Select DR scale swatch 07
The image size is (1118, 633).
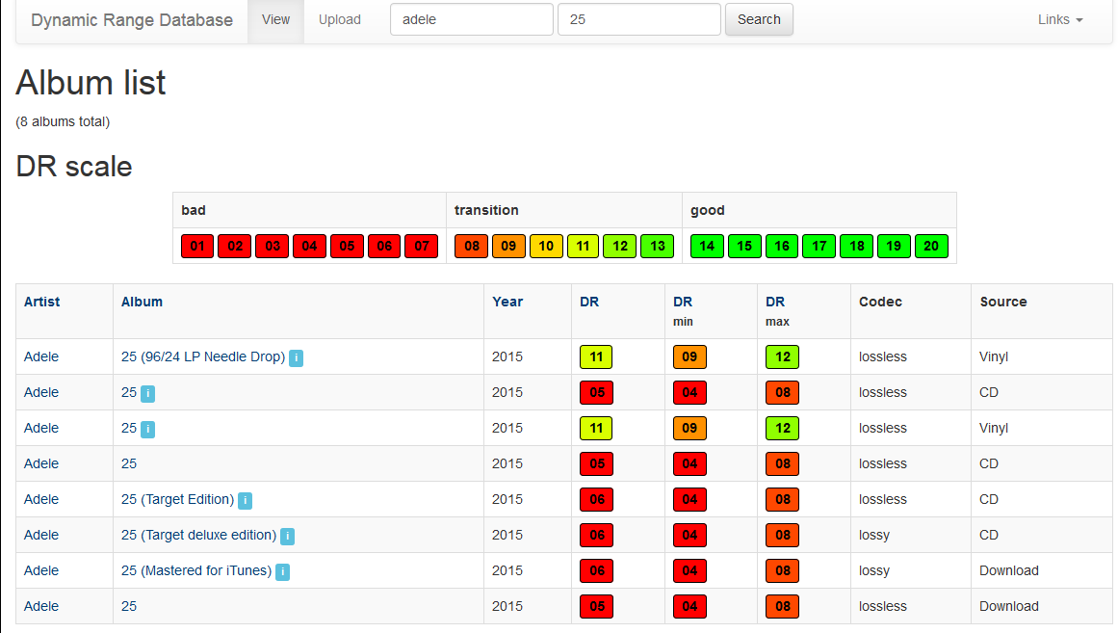click(x=422, y=247)
